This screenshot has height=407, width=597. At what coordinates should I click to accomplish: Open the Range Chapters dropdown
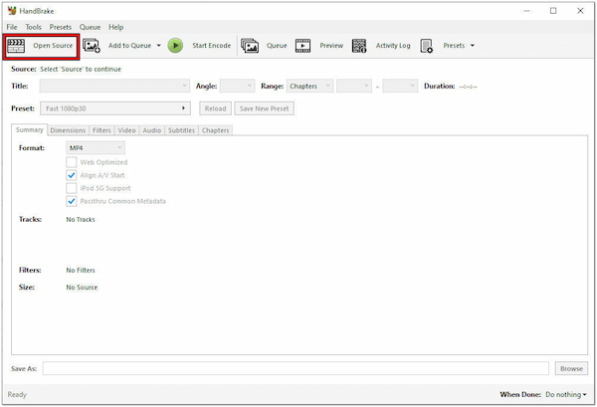pyautogui.click(x=308, y=87)
